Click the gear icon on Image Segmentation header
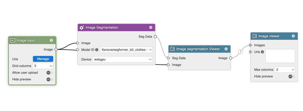 82,27
